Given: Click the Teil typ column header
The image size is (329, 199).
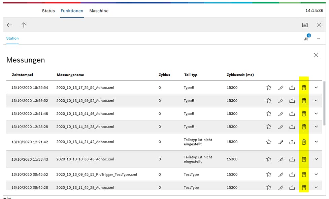Looking at the screenshot, I should (191, 75).
